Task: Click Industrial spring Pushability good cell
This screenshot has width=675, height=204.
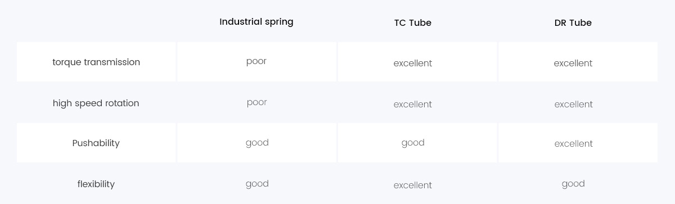Action: pyautogui.click(x=256, y=143)
